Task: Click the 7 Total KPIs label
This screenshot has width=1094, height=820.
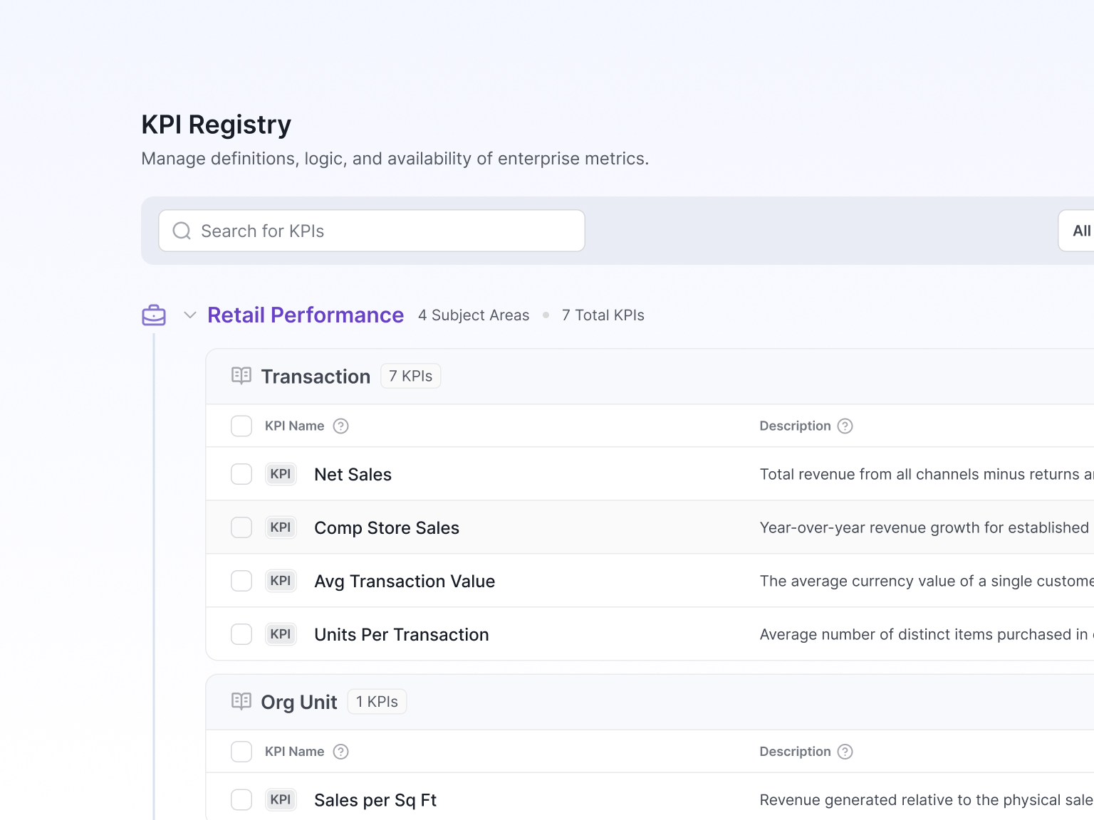Action: pyautogui.click(x=603, y=315)
